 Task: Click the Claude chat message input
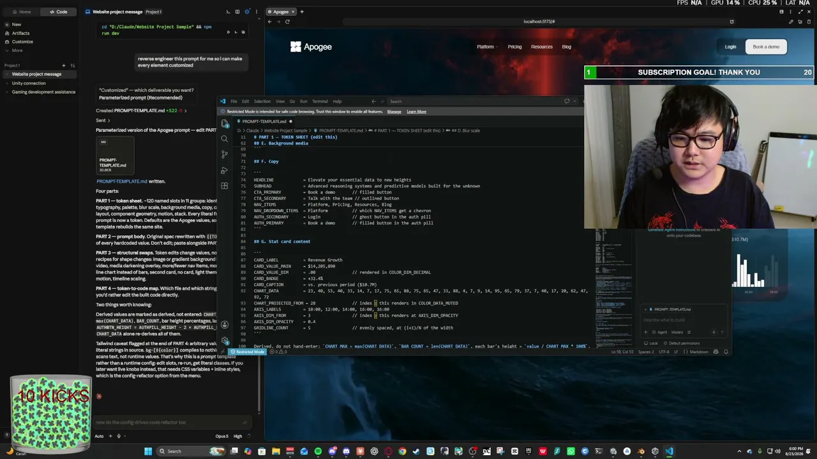171,422
